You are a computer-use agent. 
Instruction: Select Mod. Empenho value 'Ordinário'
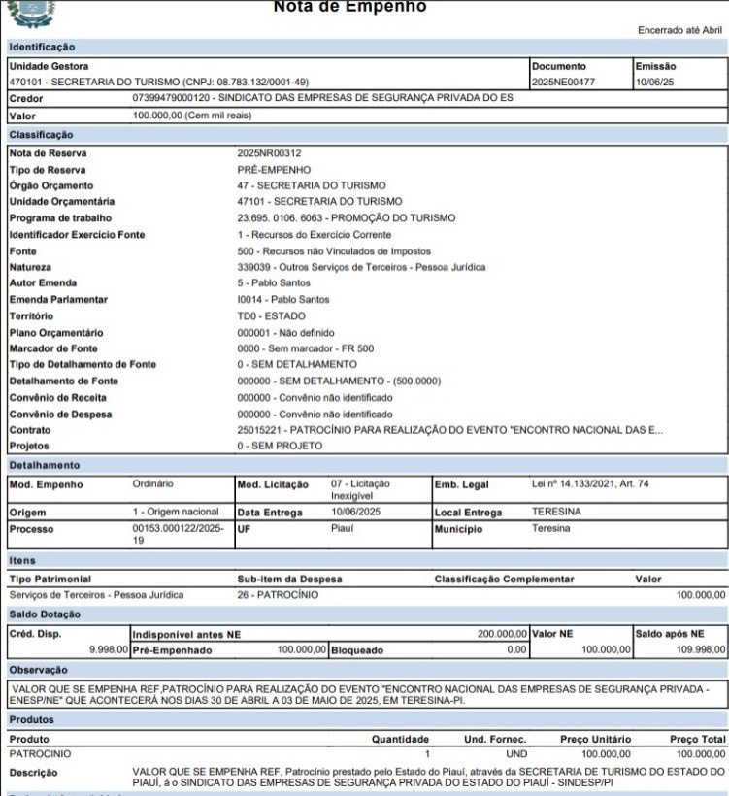[152, 483]
